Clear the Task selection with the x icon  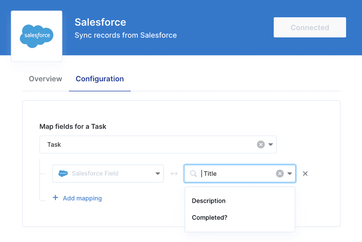coord(261,144)
